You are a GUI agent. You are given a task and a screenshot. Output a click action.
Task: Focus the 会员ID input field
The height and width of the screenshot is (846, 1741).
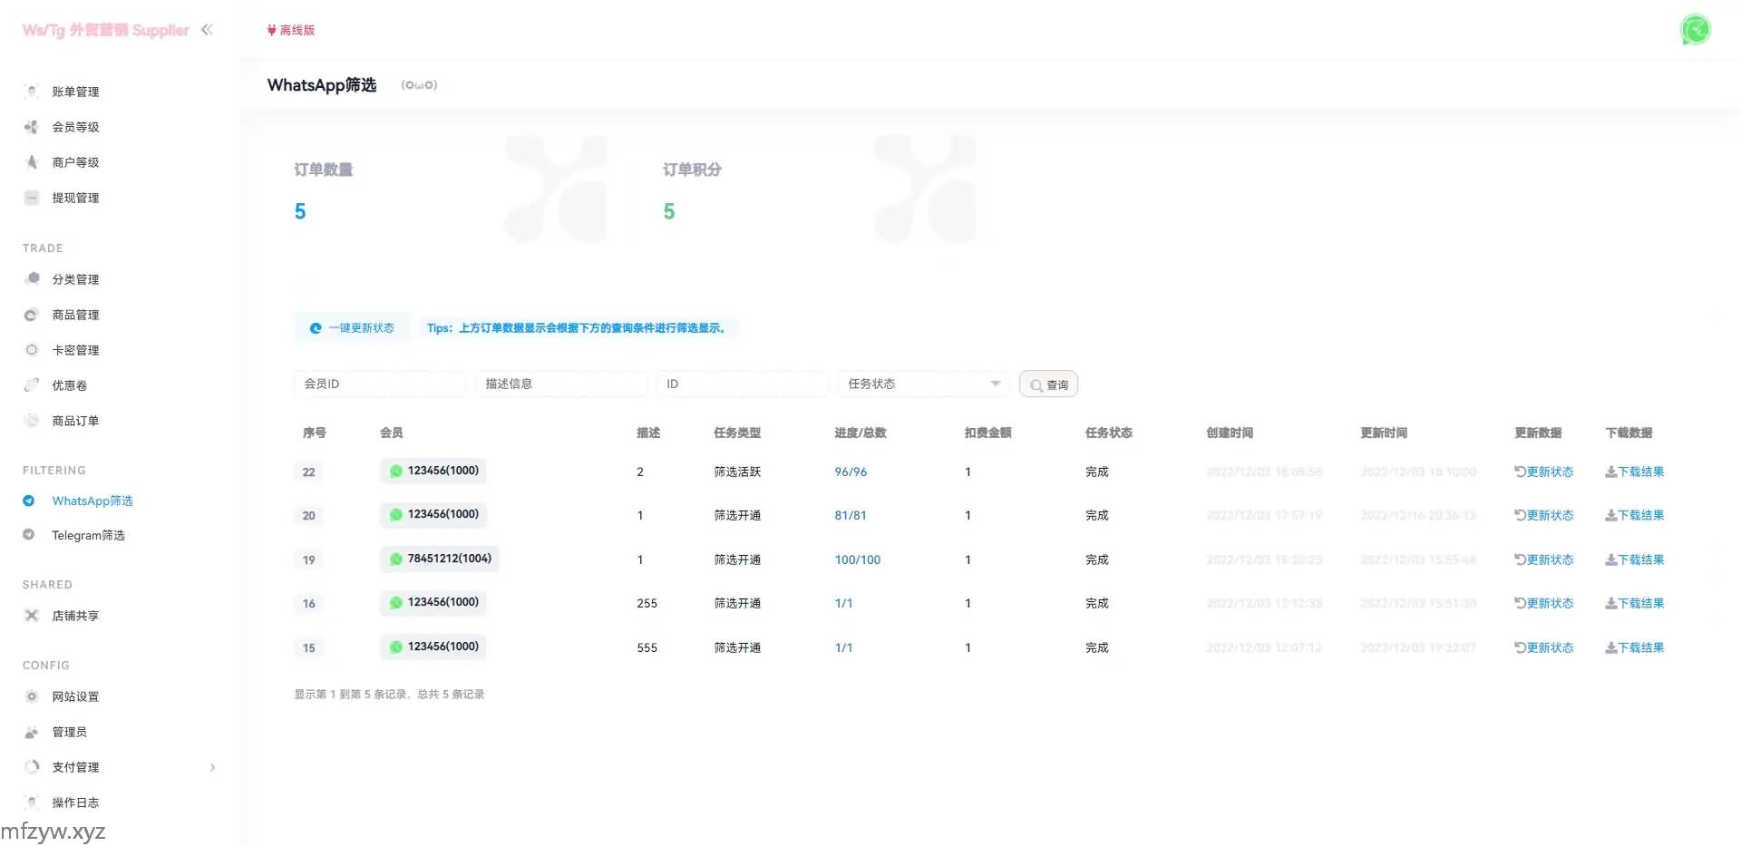pyautogui.click(x=379, y=384)
